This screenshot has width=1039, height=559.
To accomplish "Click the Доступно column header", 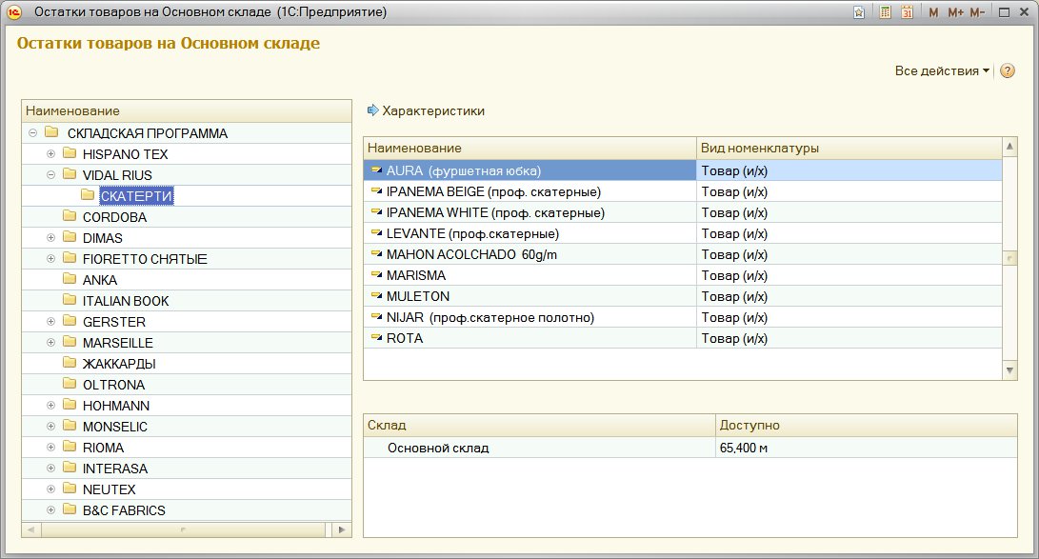I will (866, 426).
